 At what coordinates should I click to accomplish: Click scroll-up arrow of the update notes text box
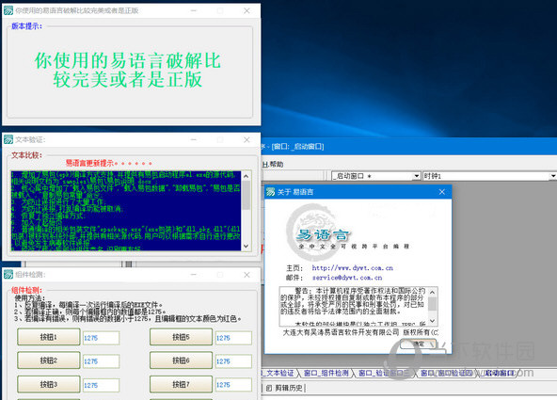pyautogui.click(x=247, y=176)
